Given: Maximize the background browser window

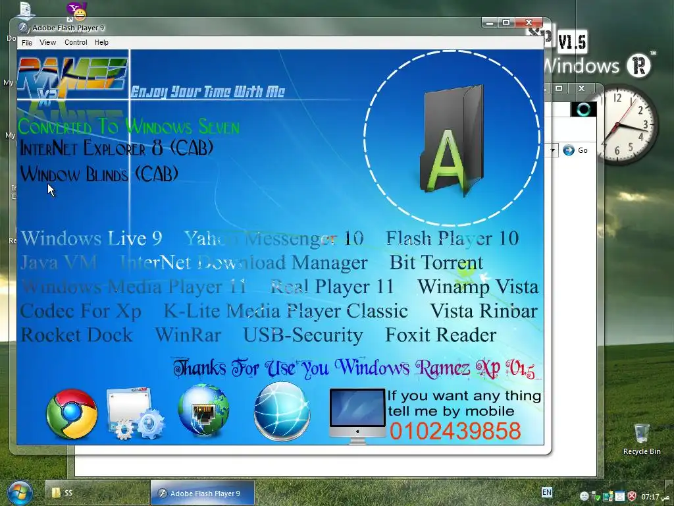Looking at the screenshot, I should pos(559,88).
